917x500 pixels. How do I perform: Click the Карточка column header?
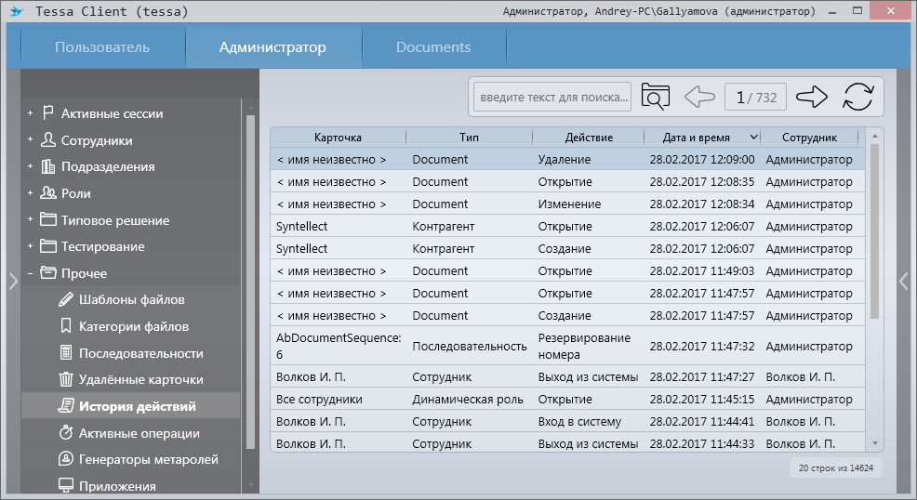point(338,138)
